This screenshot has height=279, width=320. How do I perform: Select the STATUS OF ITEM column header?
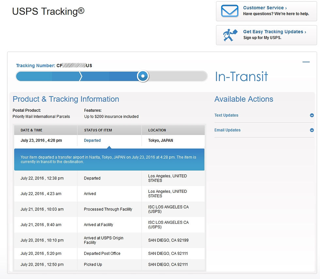[x=98, y=130]
